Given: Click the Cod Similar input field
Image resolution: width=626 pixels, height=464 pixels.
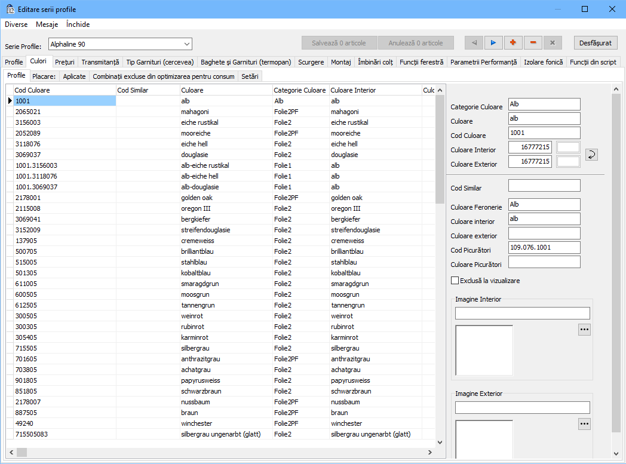Looking at the screenshot, I should coord(544,186).
